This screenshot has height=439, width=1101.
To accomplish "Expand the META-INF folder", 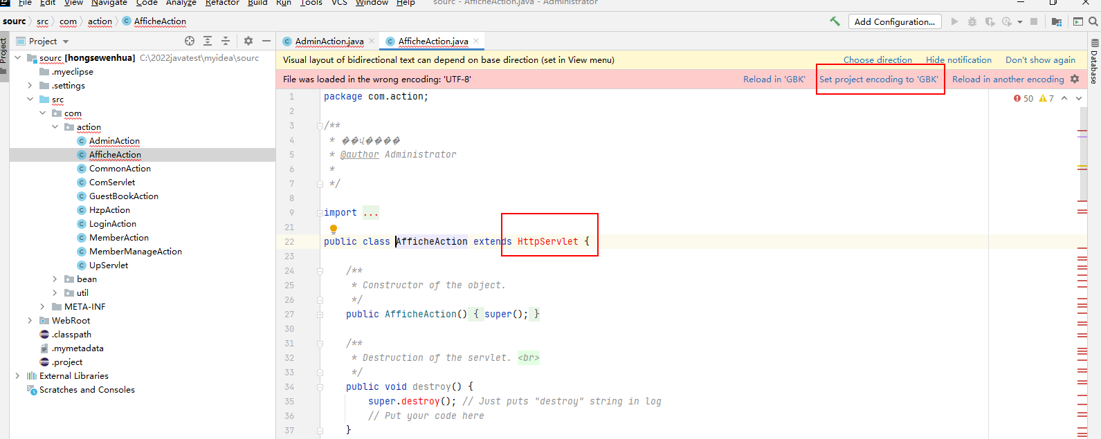I will [42, 306].
